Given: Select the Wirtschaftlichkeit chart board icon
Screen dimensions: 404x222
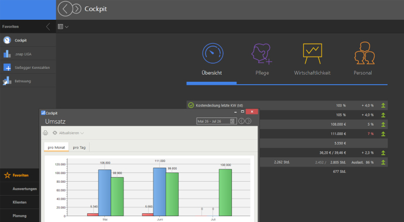Looking at the screenshot, I should [312, 53].
